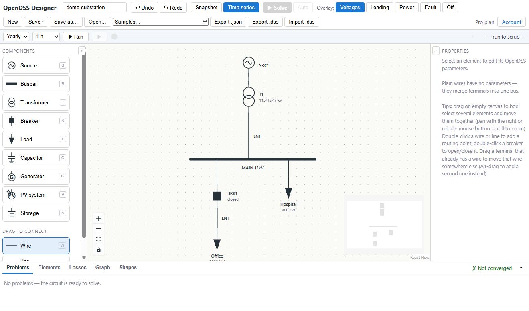Click the SRC1 source symbol on canvas
The height and width of the screenshot is (311, 529).
tap(249, 63)
